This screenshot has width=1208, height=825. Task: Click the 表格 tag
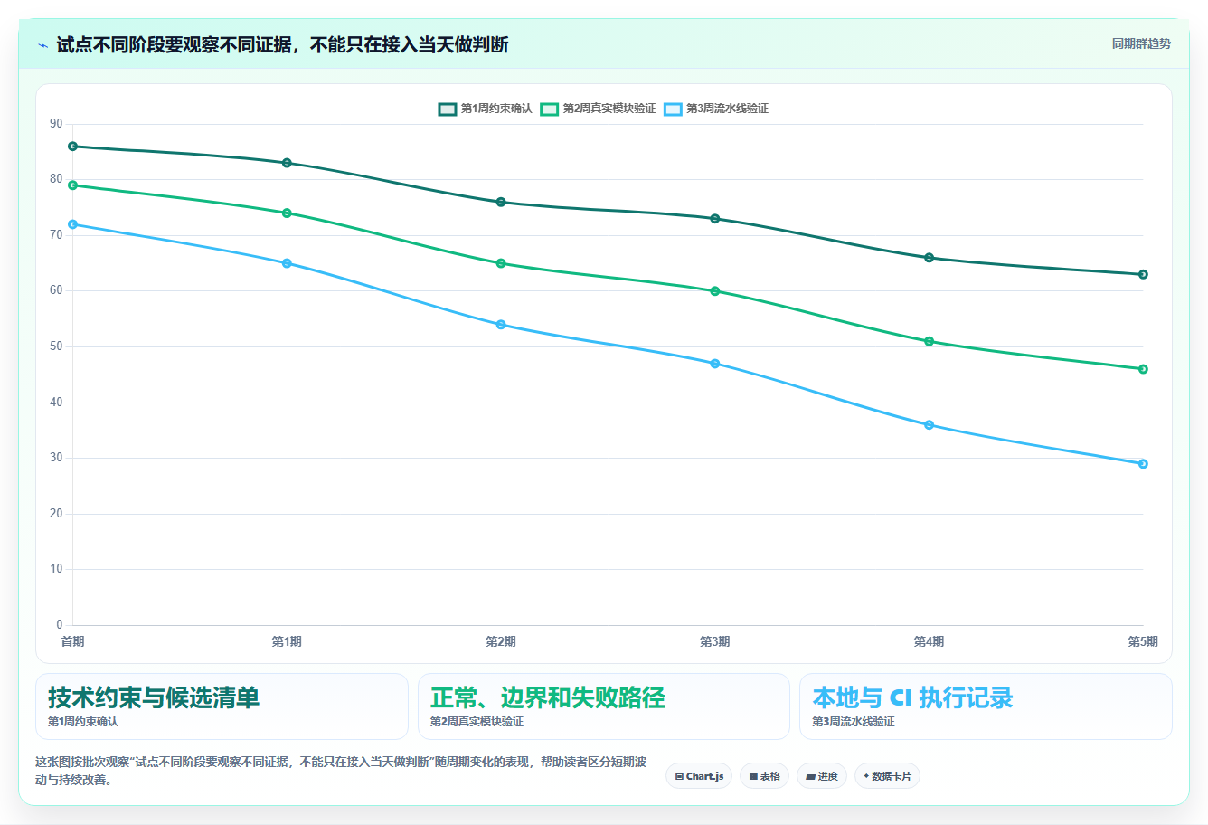click(764, 776)
